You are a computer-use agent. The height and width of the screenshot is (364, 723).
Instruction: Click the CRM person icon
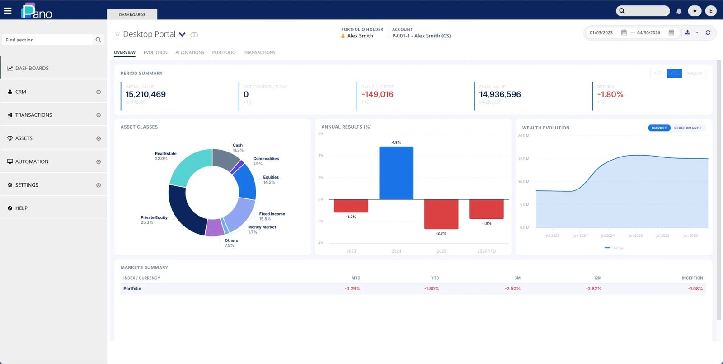click(x=10, y=92)
